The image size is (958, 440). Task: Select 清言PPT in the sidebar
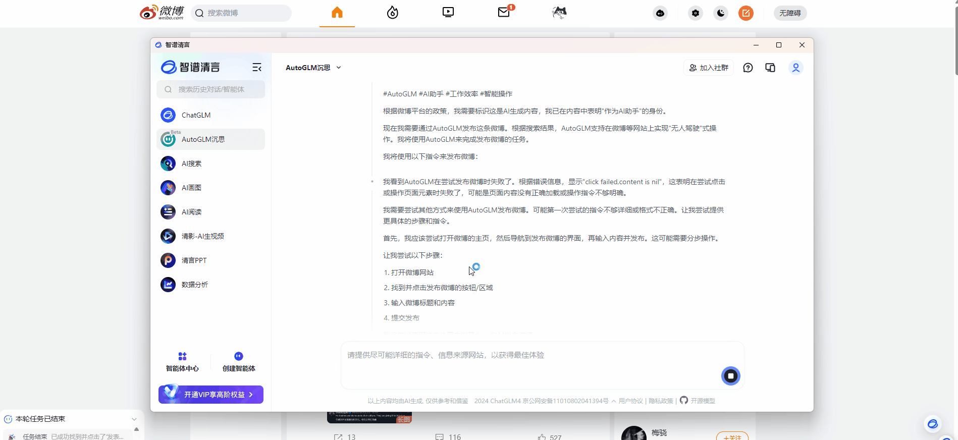tap(194, 260)
